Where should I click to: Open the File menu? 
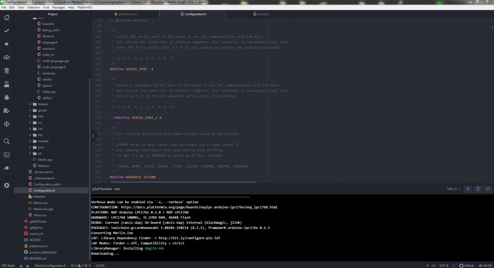click(4, 8)
